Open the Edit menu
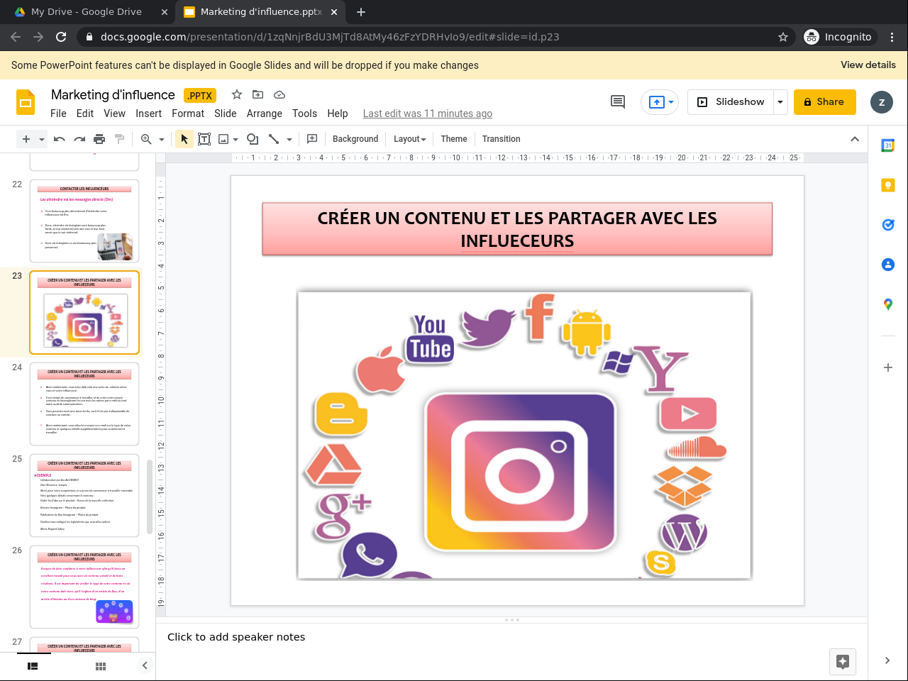 click(85, 113)
